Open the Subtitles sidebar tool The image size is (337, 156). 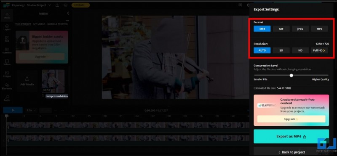tap(7, 51)
